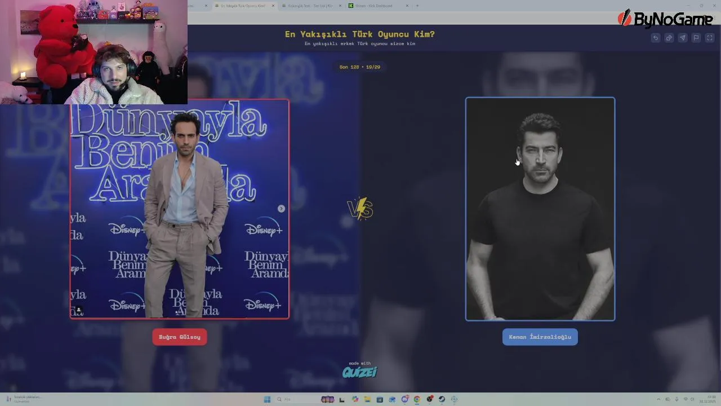Switch to the Tier List browser tab
Viewport: 721px width, 406px height.
(310, 6)
